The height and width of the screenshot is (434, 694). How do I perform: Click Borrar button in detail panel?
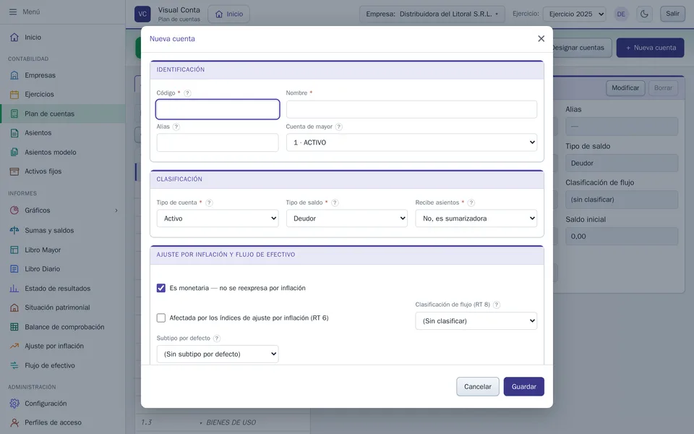point(663,88)
